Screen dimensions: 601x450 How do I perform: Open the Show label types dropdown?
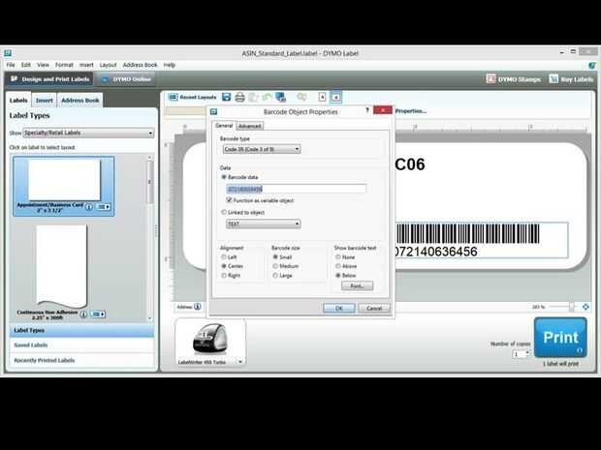88,133
